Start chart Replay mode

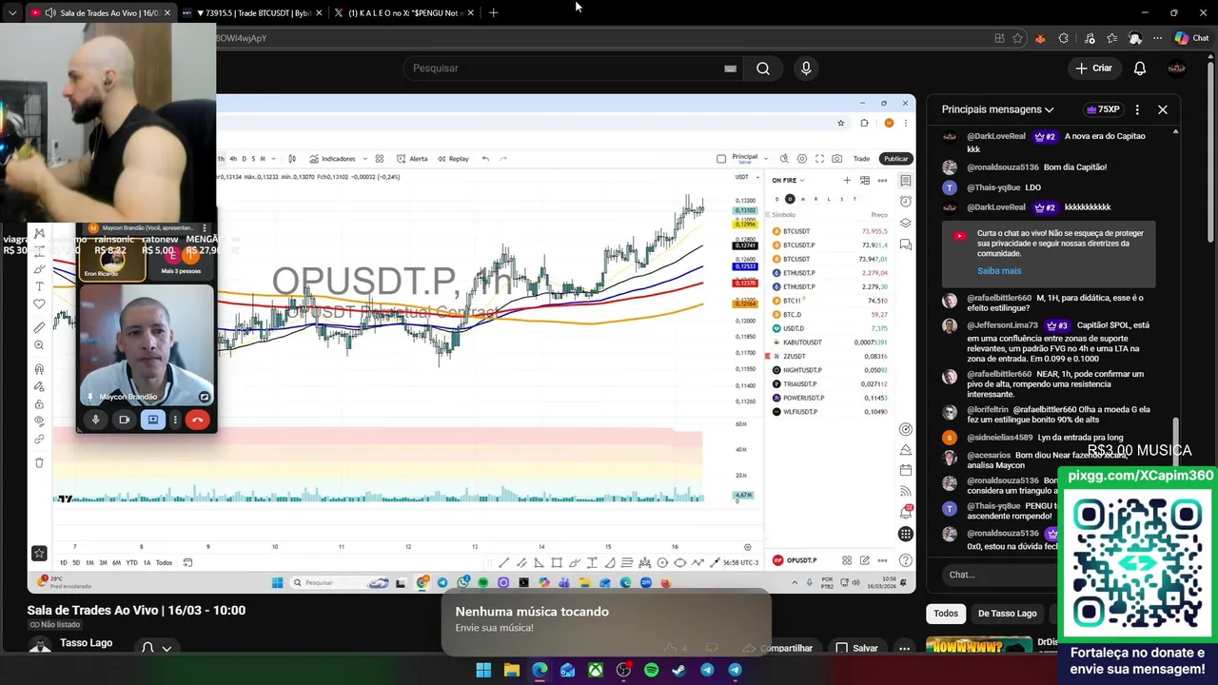[452, 159]
